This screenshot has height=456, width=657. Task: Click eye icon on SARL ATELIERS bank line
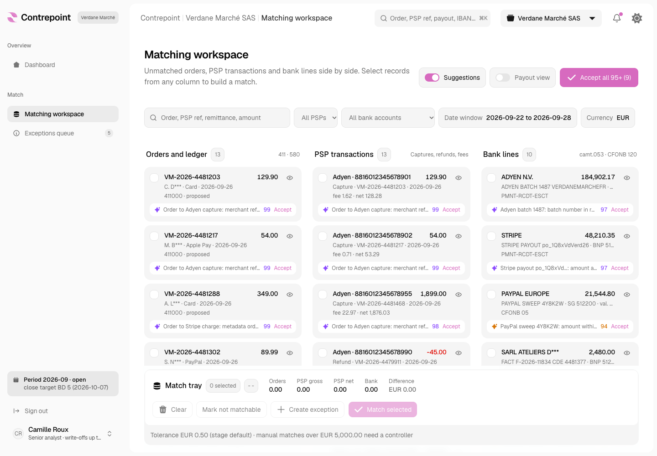coord(627,353)
